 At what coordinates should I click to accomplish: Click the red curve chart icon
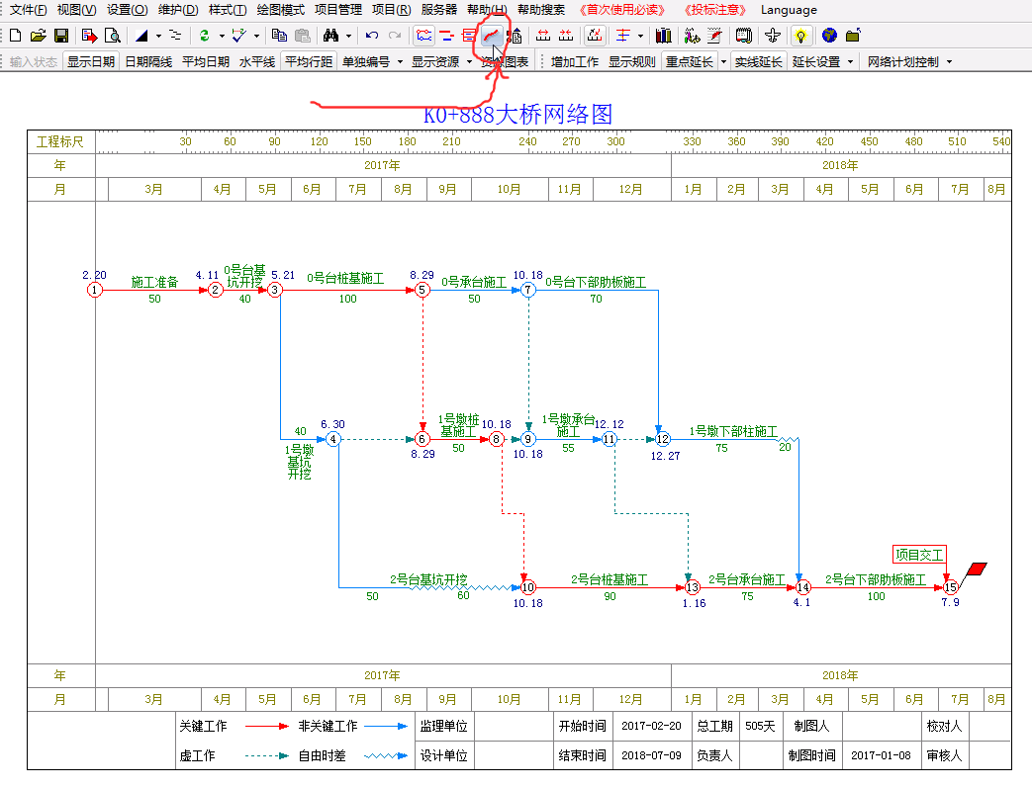click(x=492, y=36)
